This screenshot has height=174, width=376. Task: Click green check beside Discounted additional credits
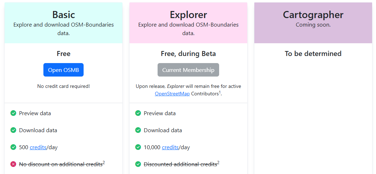pyautogui.click(x=138, y=164)
